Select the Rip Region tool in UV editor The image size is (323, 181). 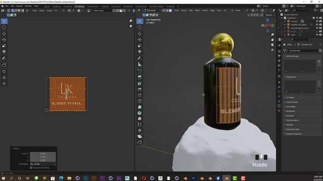point(4,65)
